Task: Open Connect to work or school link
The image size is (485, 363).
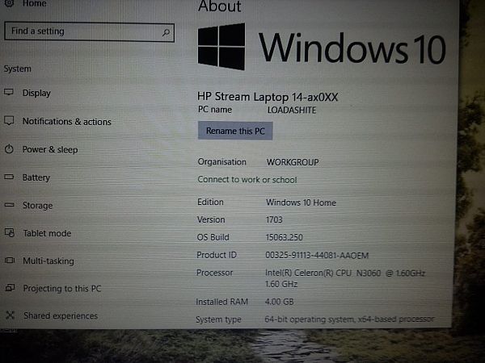Action: pos(247,180)
